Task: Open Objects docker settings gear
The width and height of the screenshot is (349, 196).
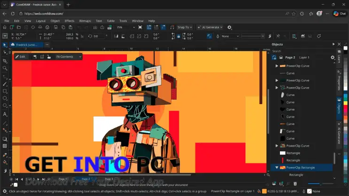Action: coord(333,57)
